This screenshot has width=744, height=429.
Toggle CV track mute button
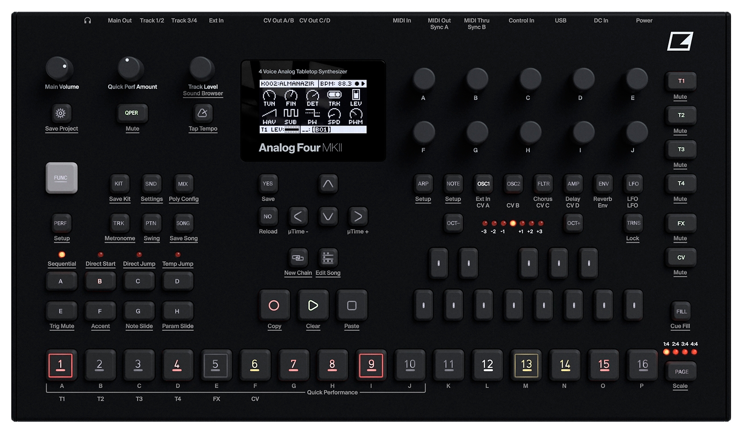(x=681, y=258)
